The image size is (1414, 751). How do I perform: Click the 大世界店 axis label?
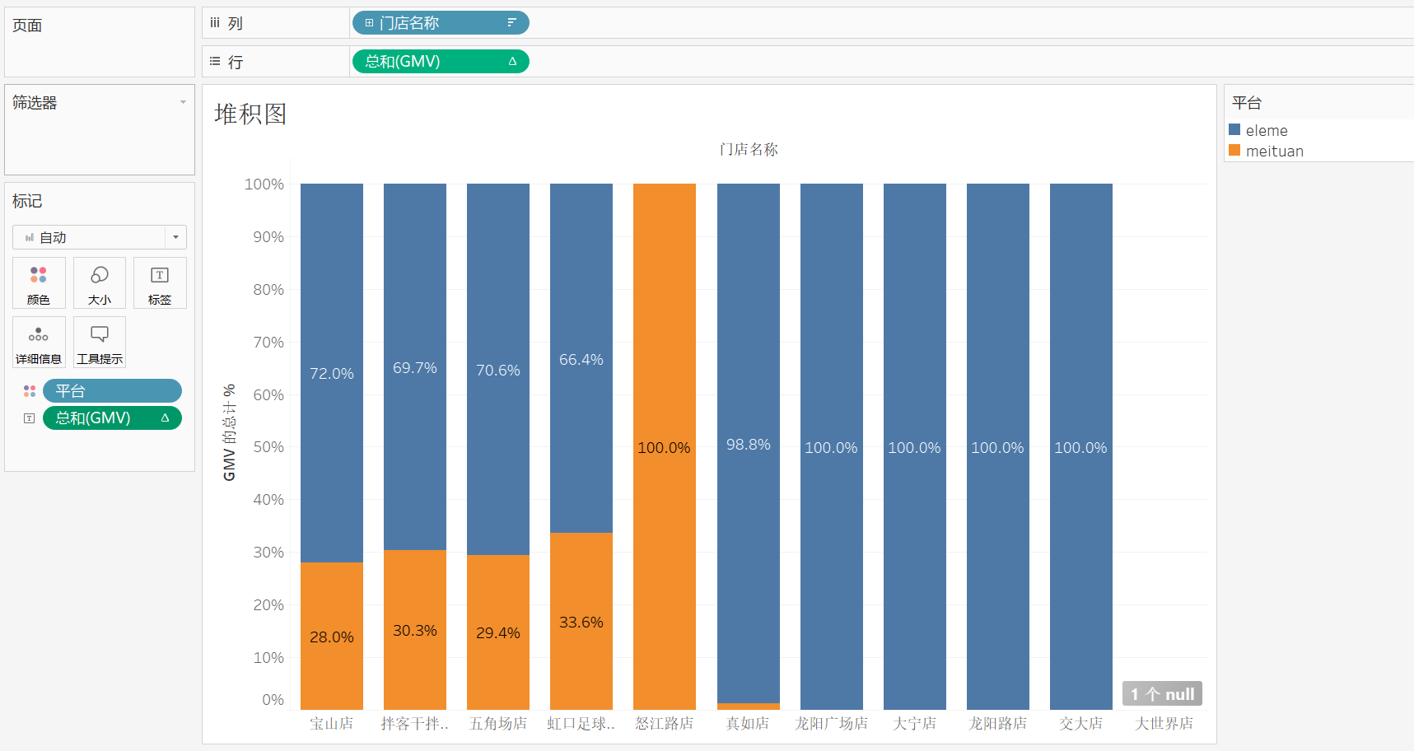pyautogui.click(x=1164, y=723)
